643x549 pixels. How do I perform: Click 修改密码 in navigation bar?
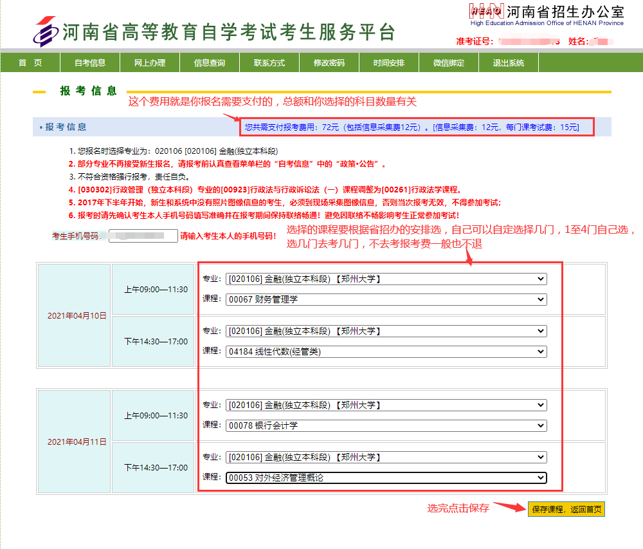point(329,62)
